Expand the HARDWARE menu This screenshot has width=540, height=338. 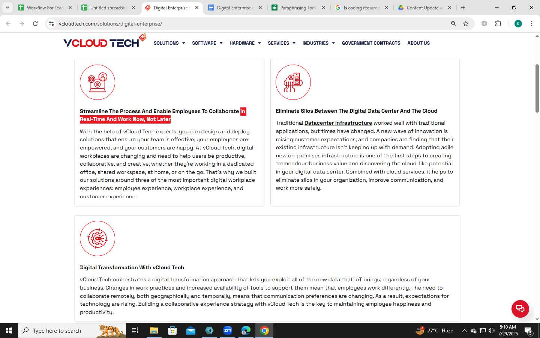point(245,43)
